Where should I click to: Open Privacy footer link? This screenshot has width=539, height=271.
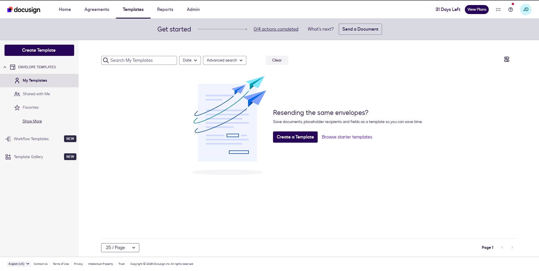tap(78, 264)
